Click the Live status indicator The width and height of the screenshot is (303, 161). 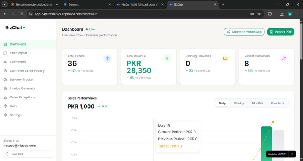pos(90,30)
